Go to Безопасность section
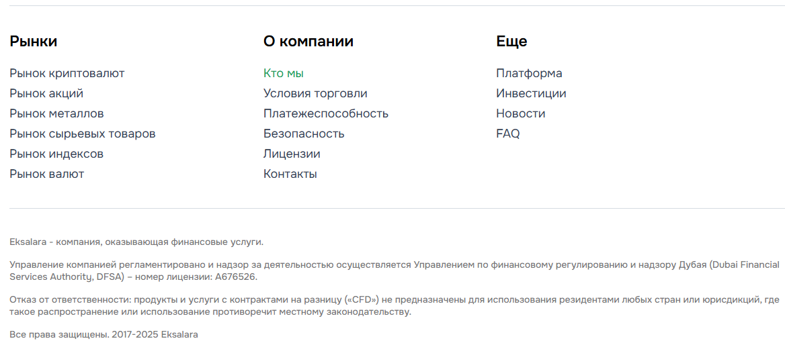The image size is (785, 349). coord(304,134)
